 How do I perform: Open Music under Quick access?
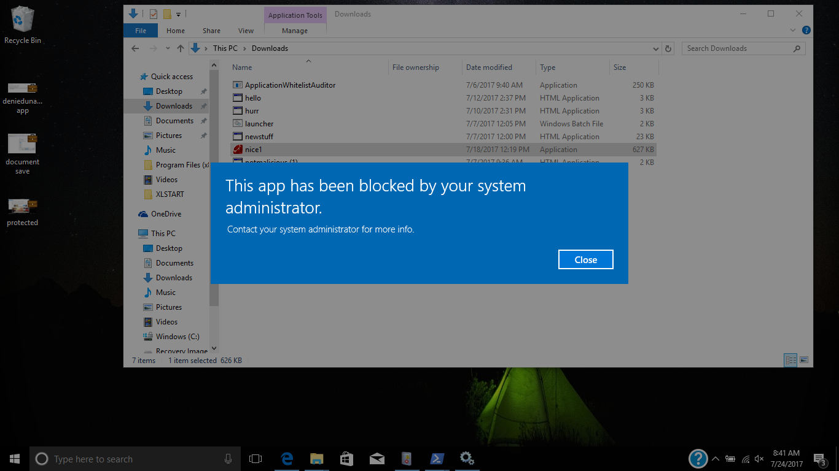(160, 150)
